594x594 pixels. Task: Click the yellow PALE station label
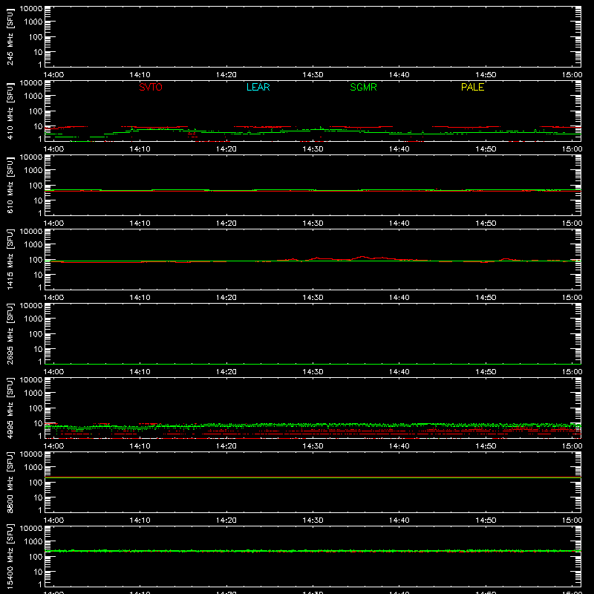tap(472, 87)
